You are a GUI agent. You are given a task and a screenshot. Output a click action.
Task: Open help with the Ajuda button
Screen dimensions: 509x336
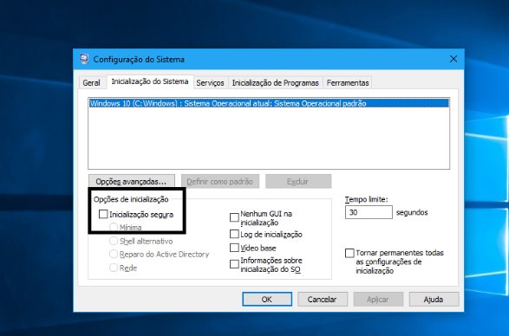coord(434,299)
